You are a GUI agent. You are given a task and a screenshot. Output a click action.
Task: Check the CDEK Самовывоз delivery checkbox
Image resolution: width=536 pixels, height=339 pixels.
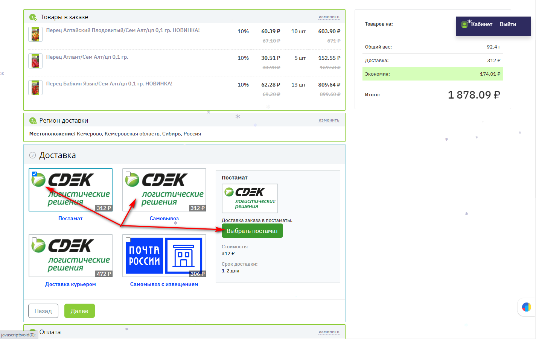[x=128, y=174]
